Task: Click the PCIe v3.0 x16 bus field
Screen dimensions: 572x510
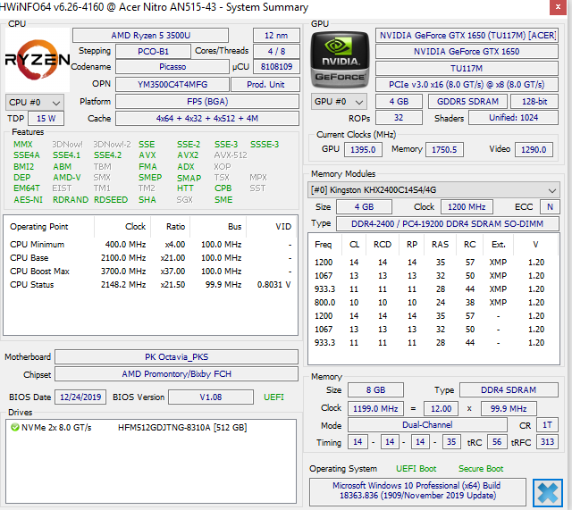Action: 467,85
